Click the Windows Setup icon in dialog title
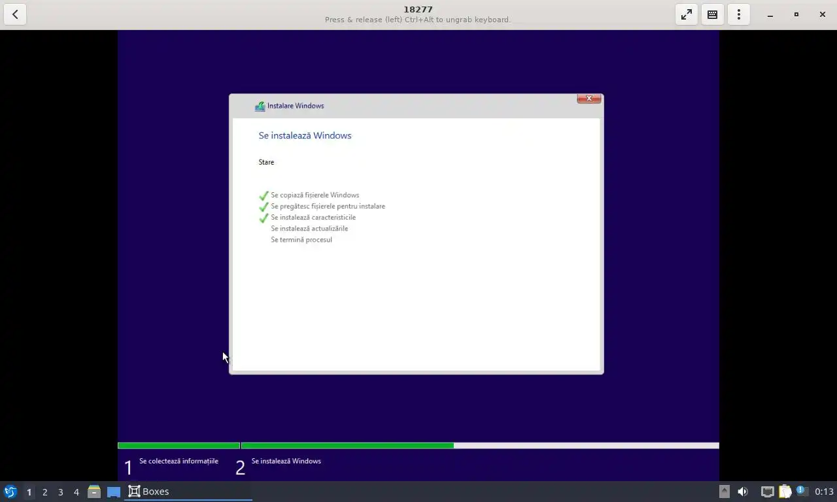 260,106
